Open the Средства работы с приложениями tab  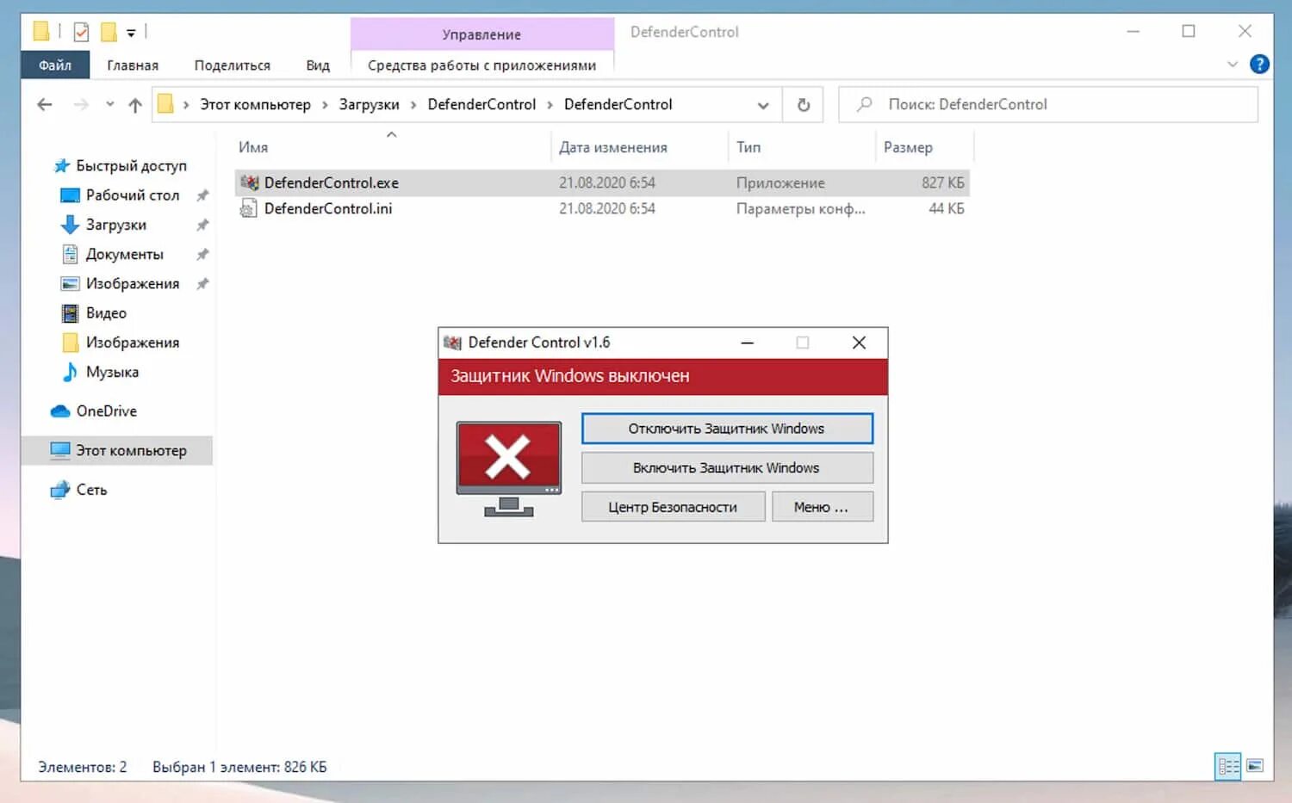point(481,65)
